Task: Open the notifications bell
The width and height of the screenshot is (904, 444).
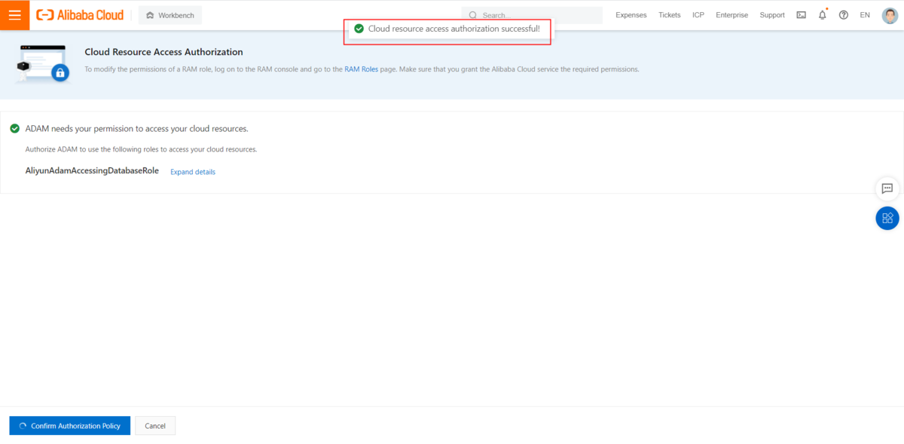Action: [822, 15]
